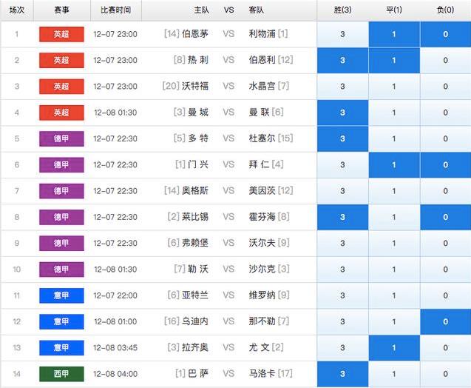Toggle loss (0) for match 2 热刺 vs 伯恩利
471x388 pixels.
445,61
